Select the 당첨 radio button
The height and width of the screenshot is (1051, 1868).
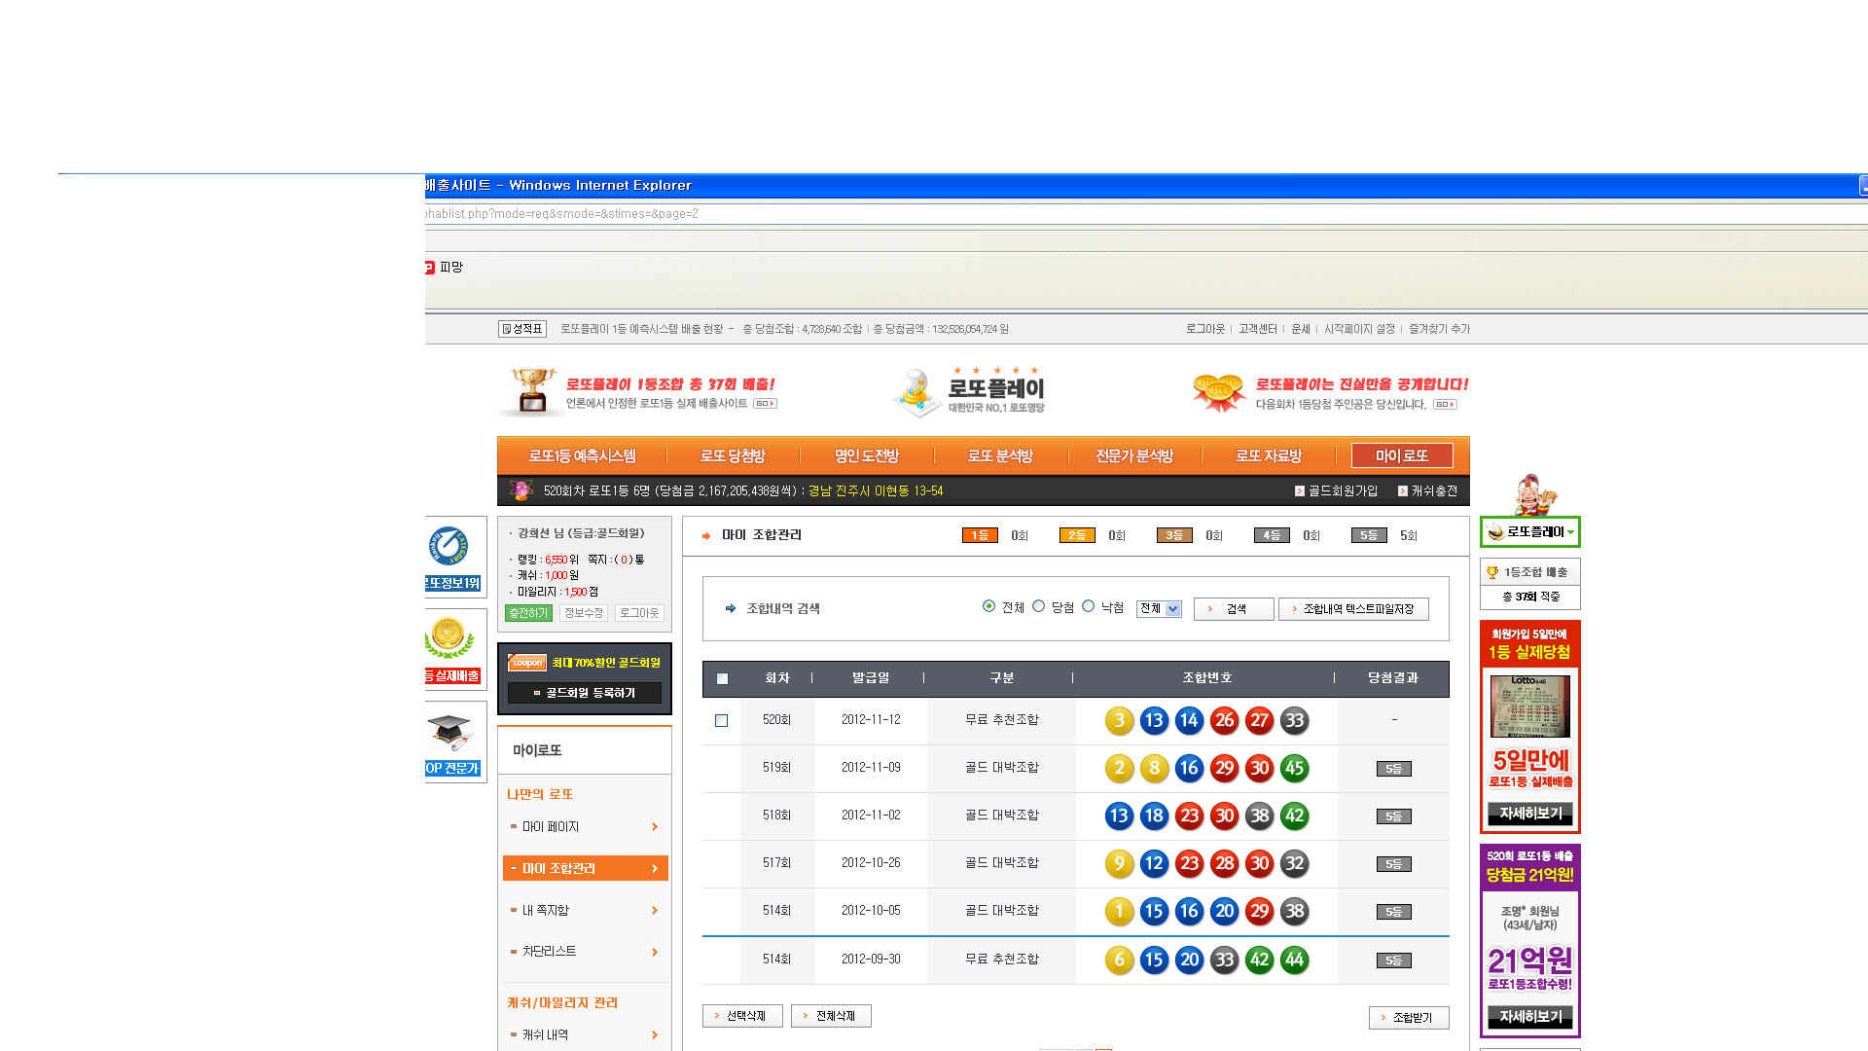[1039, 606]
